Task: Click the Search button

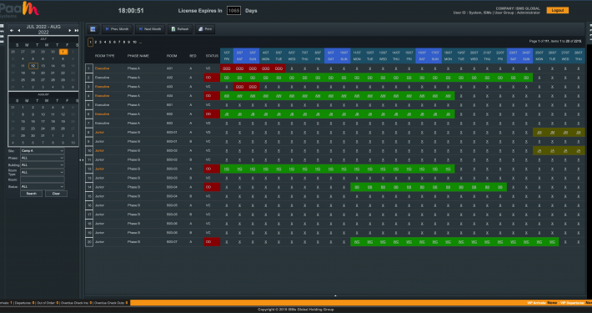Action: click(32, 194)
